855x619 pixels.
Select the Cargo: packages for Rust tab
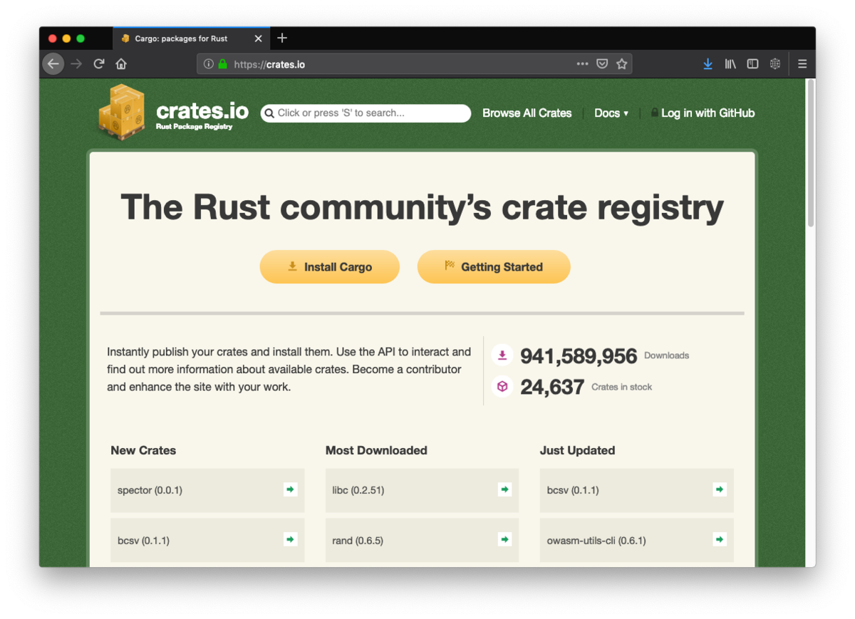point(191,38)
